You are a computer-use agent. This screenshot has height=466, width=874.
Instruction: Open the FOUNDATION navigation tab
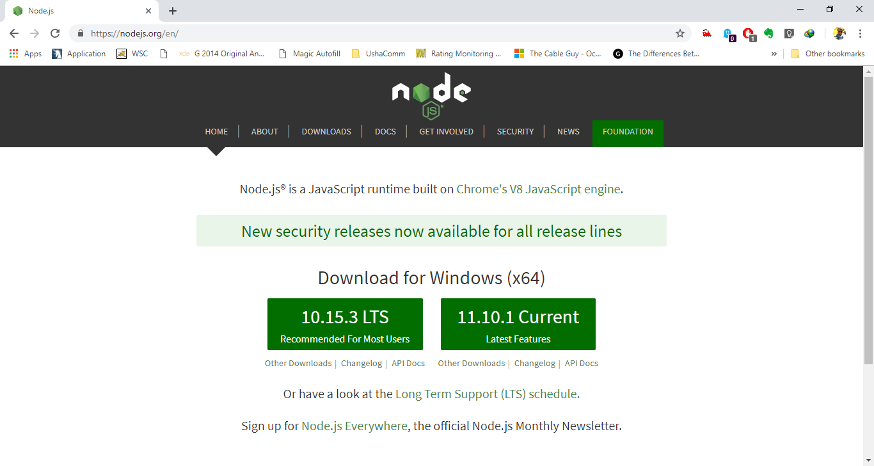click(628, 132)
